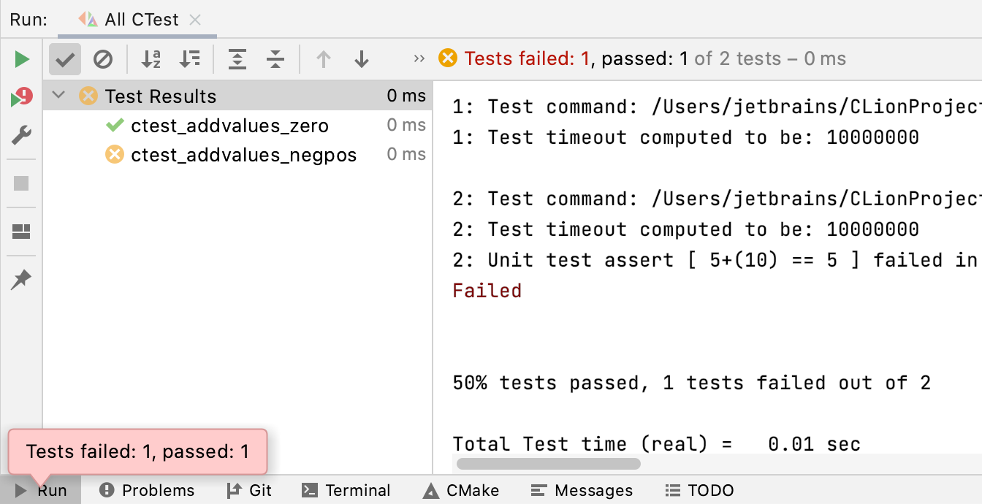Expand all nodes in test tree
The image size is (982, 504).
click(237, 59)
